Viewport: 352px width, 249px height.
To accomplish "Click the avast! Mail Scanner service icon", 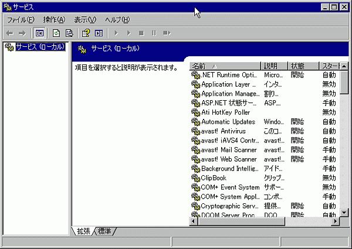I will pyautogui.click(x=195, y=150).
